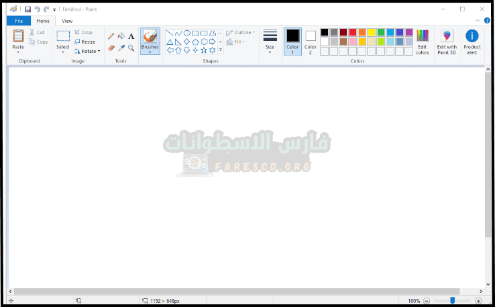
Task: Pick the Eraser tool
Action: [111, 48]
